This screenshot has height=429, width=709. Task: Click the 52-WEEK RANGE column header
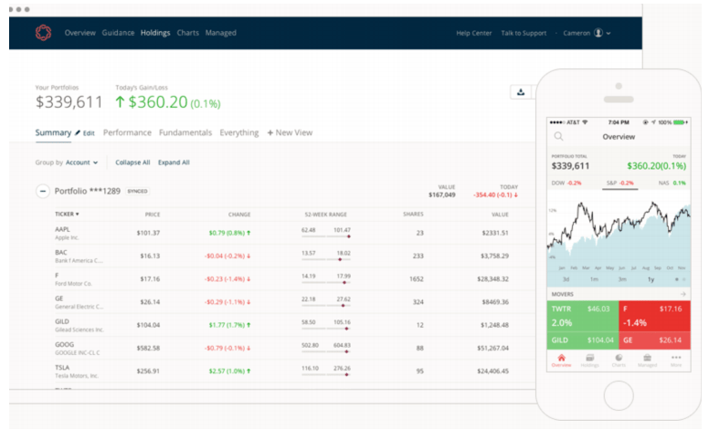[x=325, y=214]
